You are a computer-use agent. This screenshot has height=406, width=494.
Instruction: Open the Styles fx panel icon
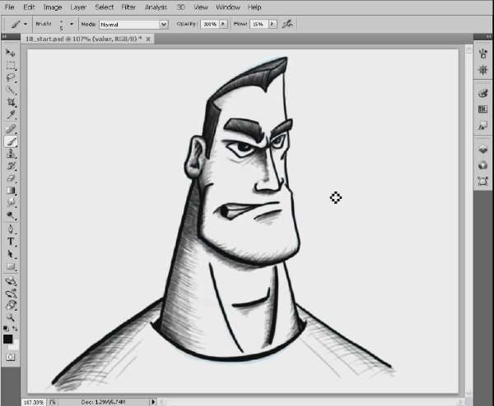[x=482, y=127]
